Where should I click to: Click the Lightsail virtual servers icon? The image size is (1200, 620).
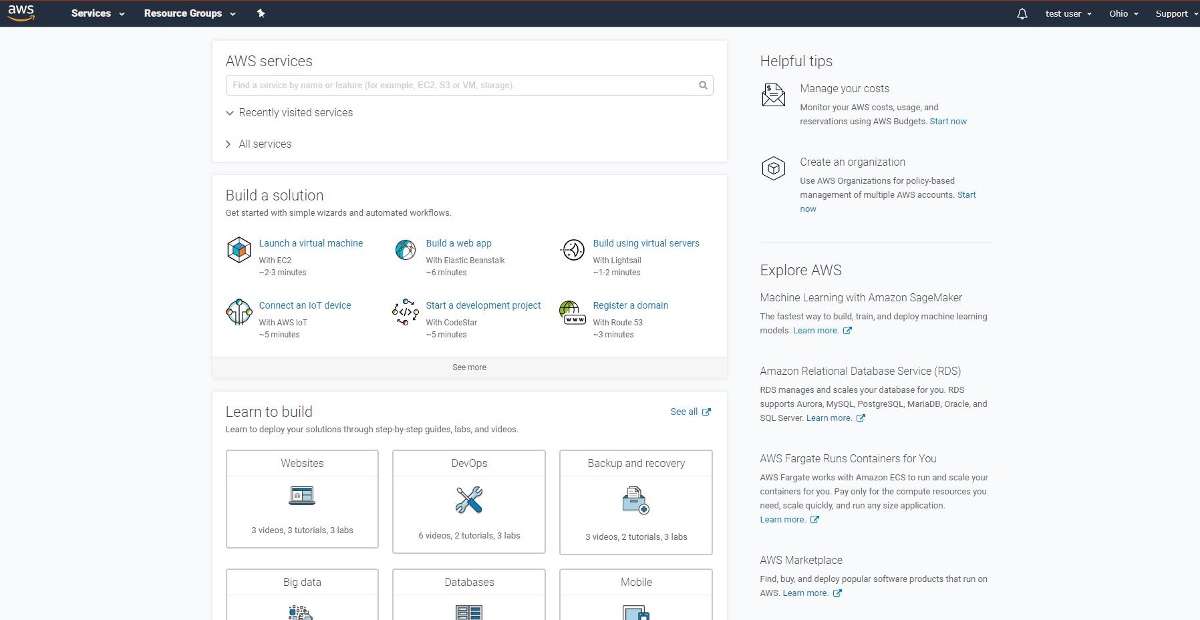pos(573,250)
